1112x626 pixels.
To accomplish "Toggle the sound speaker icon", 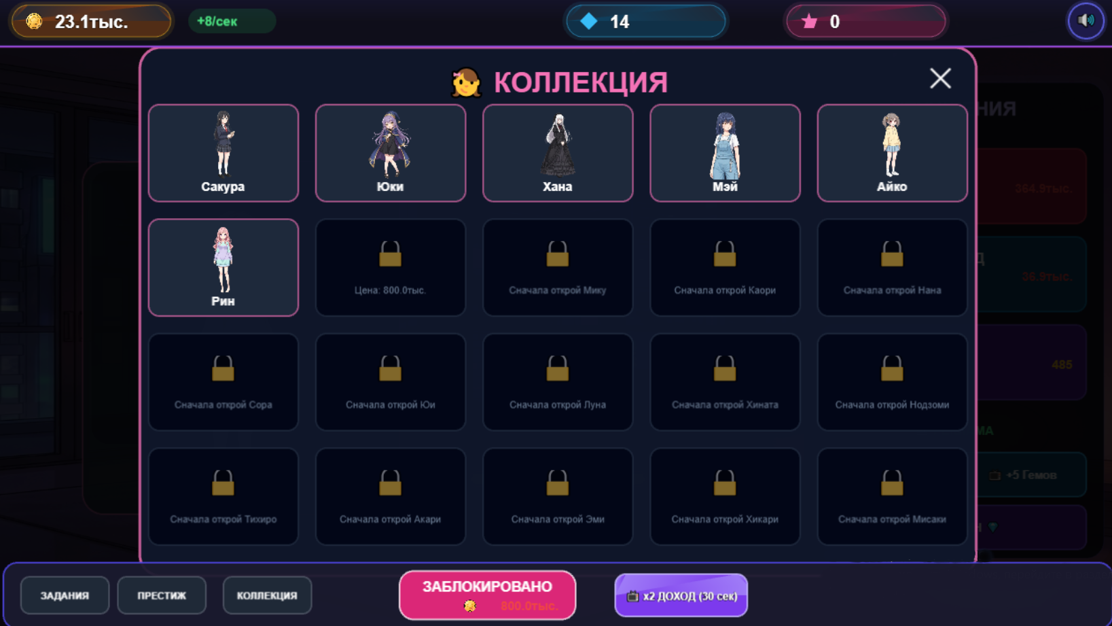I will point(1086,21).
